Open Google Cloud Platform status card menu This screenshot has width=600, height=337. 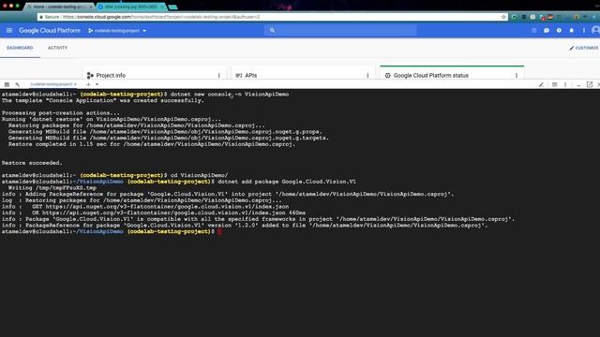coord(517,75)
